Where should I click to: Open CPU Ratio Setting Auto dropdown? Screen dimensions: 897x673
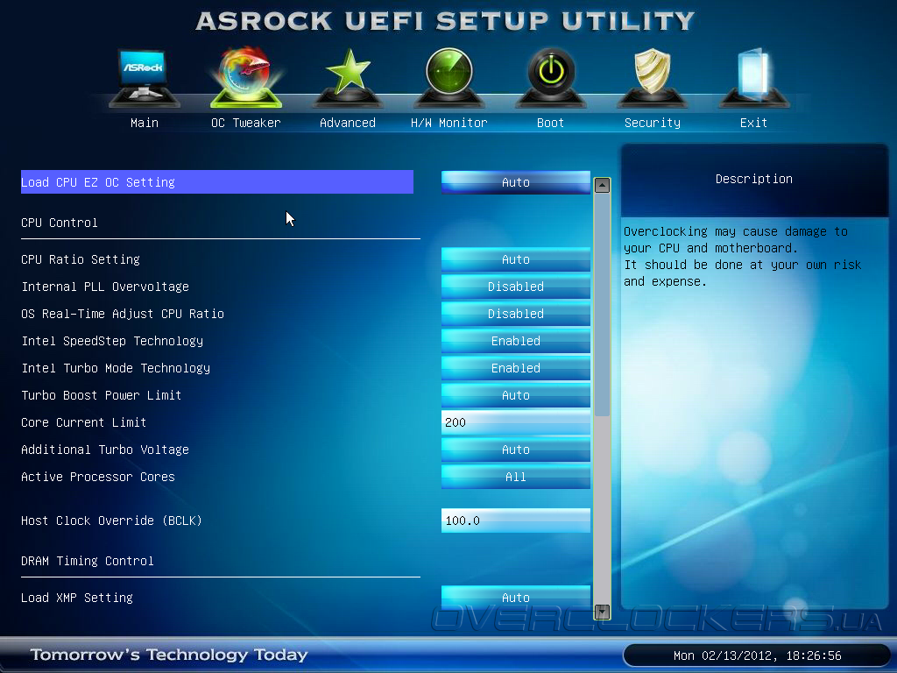515,259
